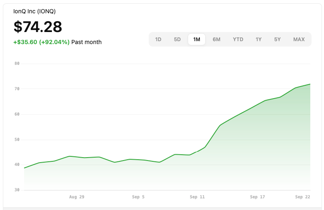The image size is (324, 210).
Task: Switch chart to 5D range
Action: coord(177,40)
